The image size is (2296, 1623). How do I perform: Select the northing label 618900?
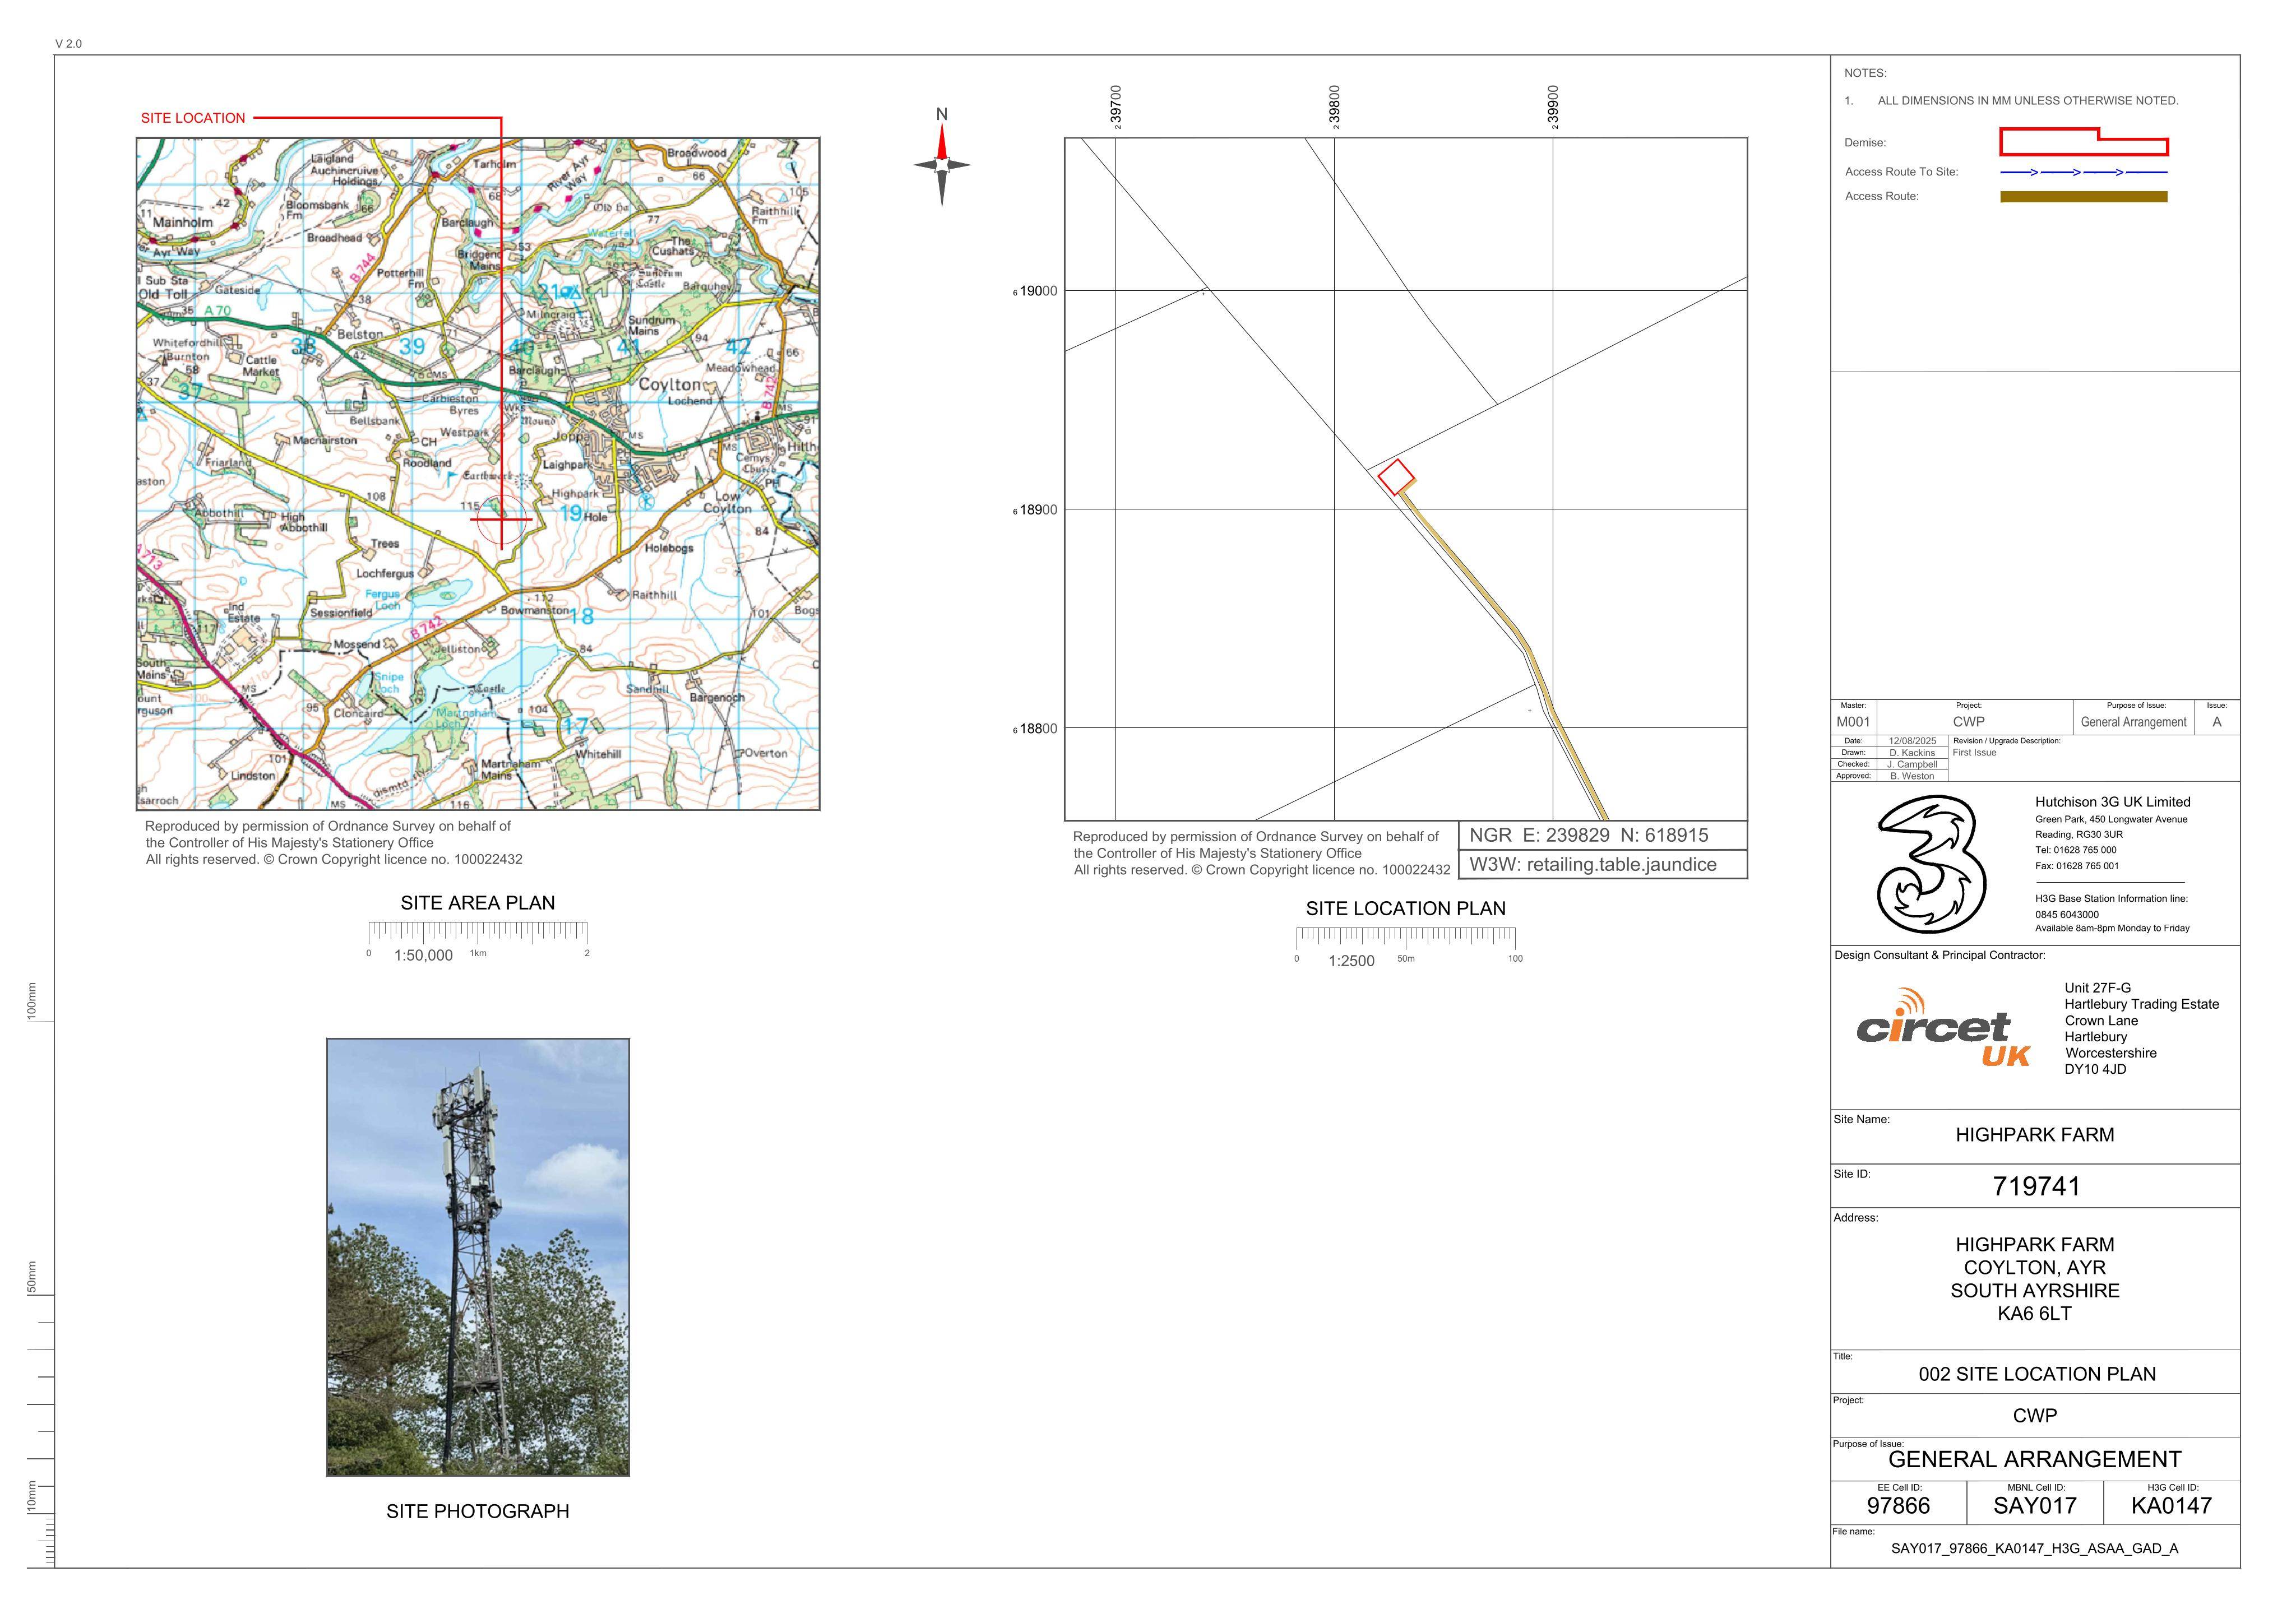[x=1035, y=510]
